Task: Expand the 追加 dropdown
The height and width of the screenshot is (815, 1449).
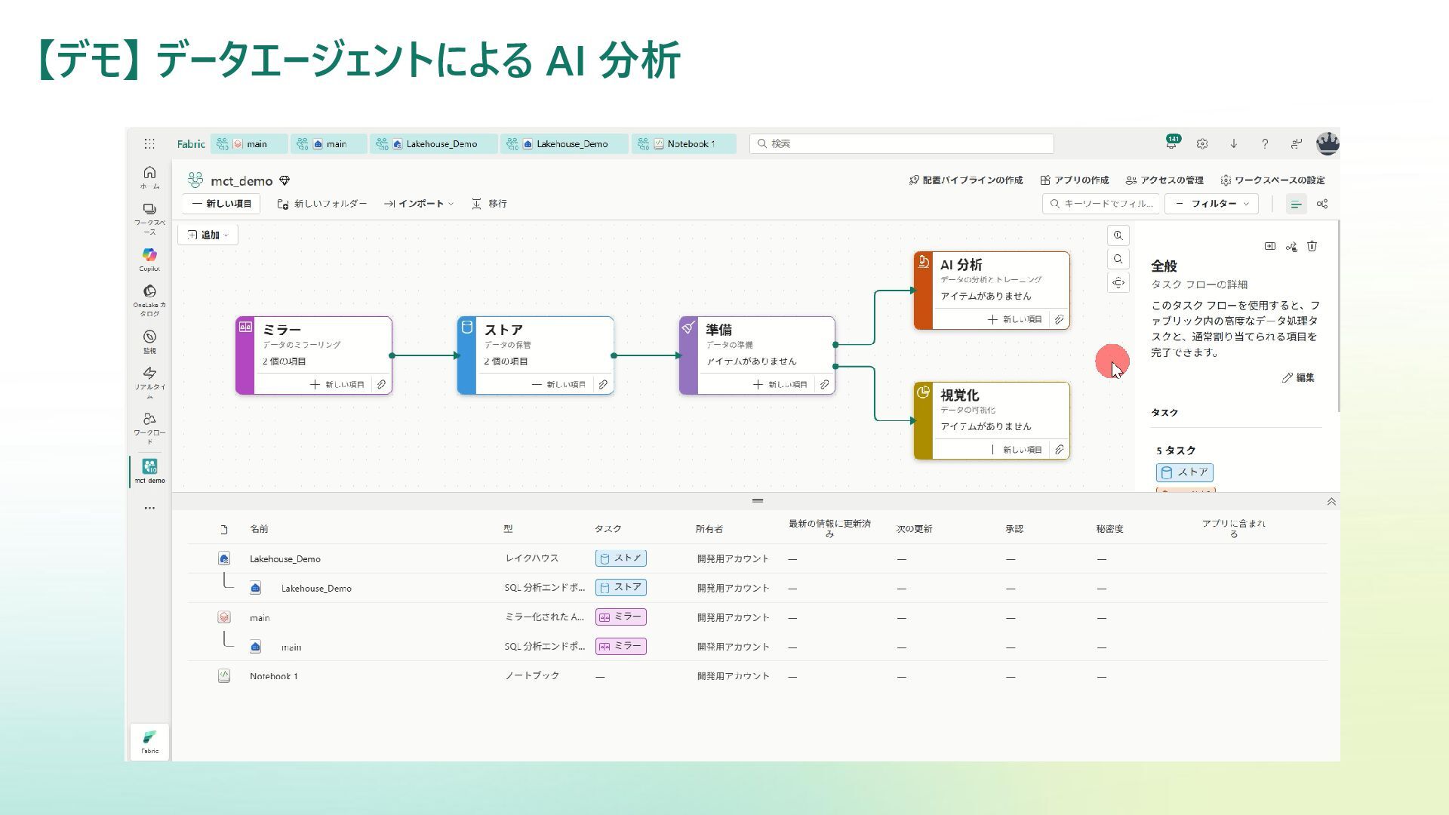Action: point(208,235)
